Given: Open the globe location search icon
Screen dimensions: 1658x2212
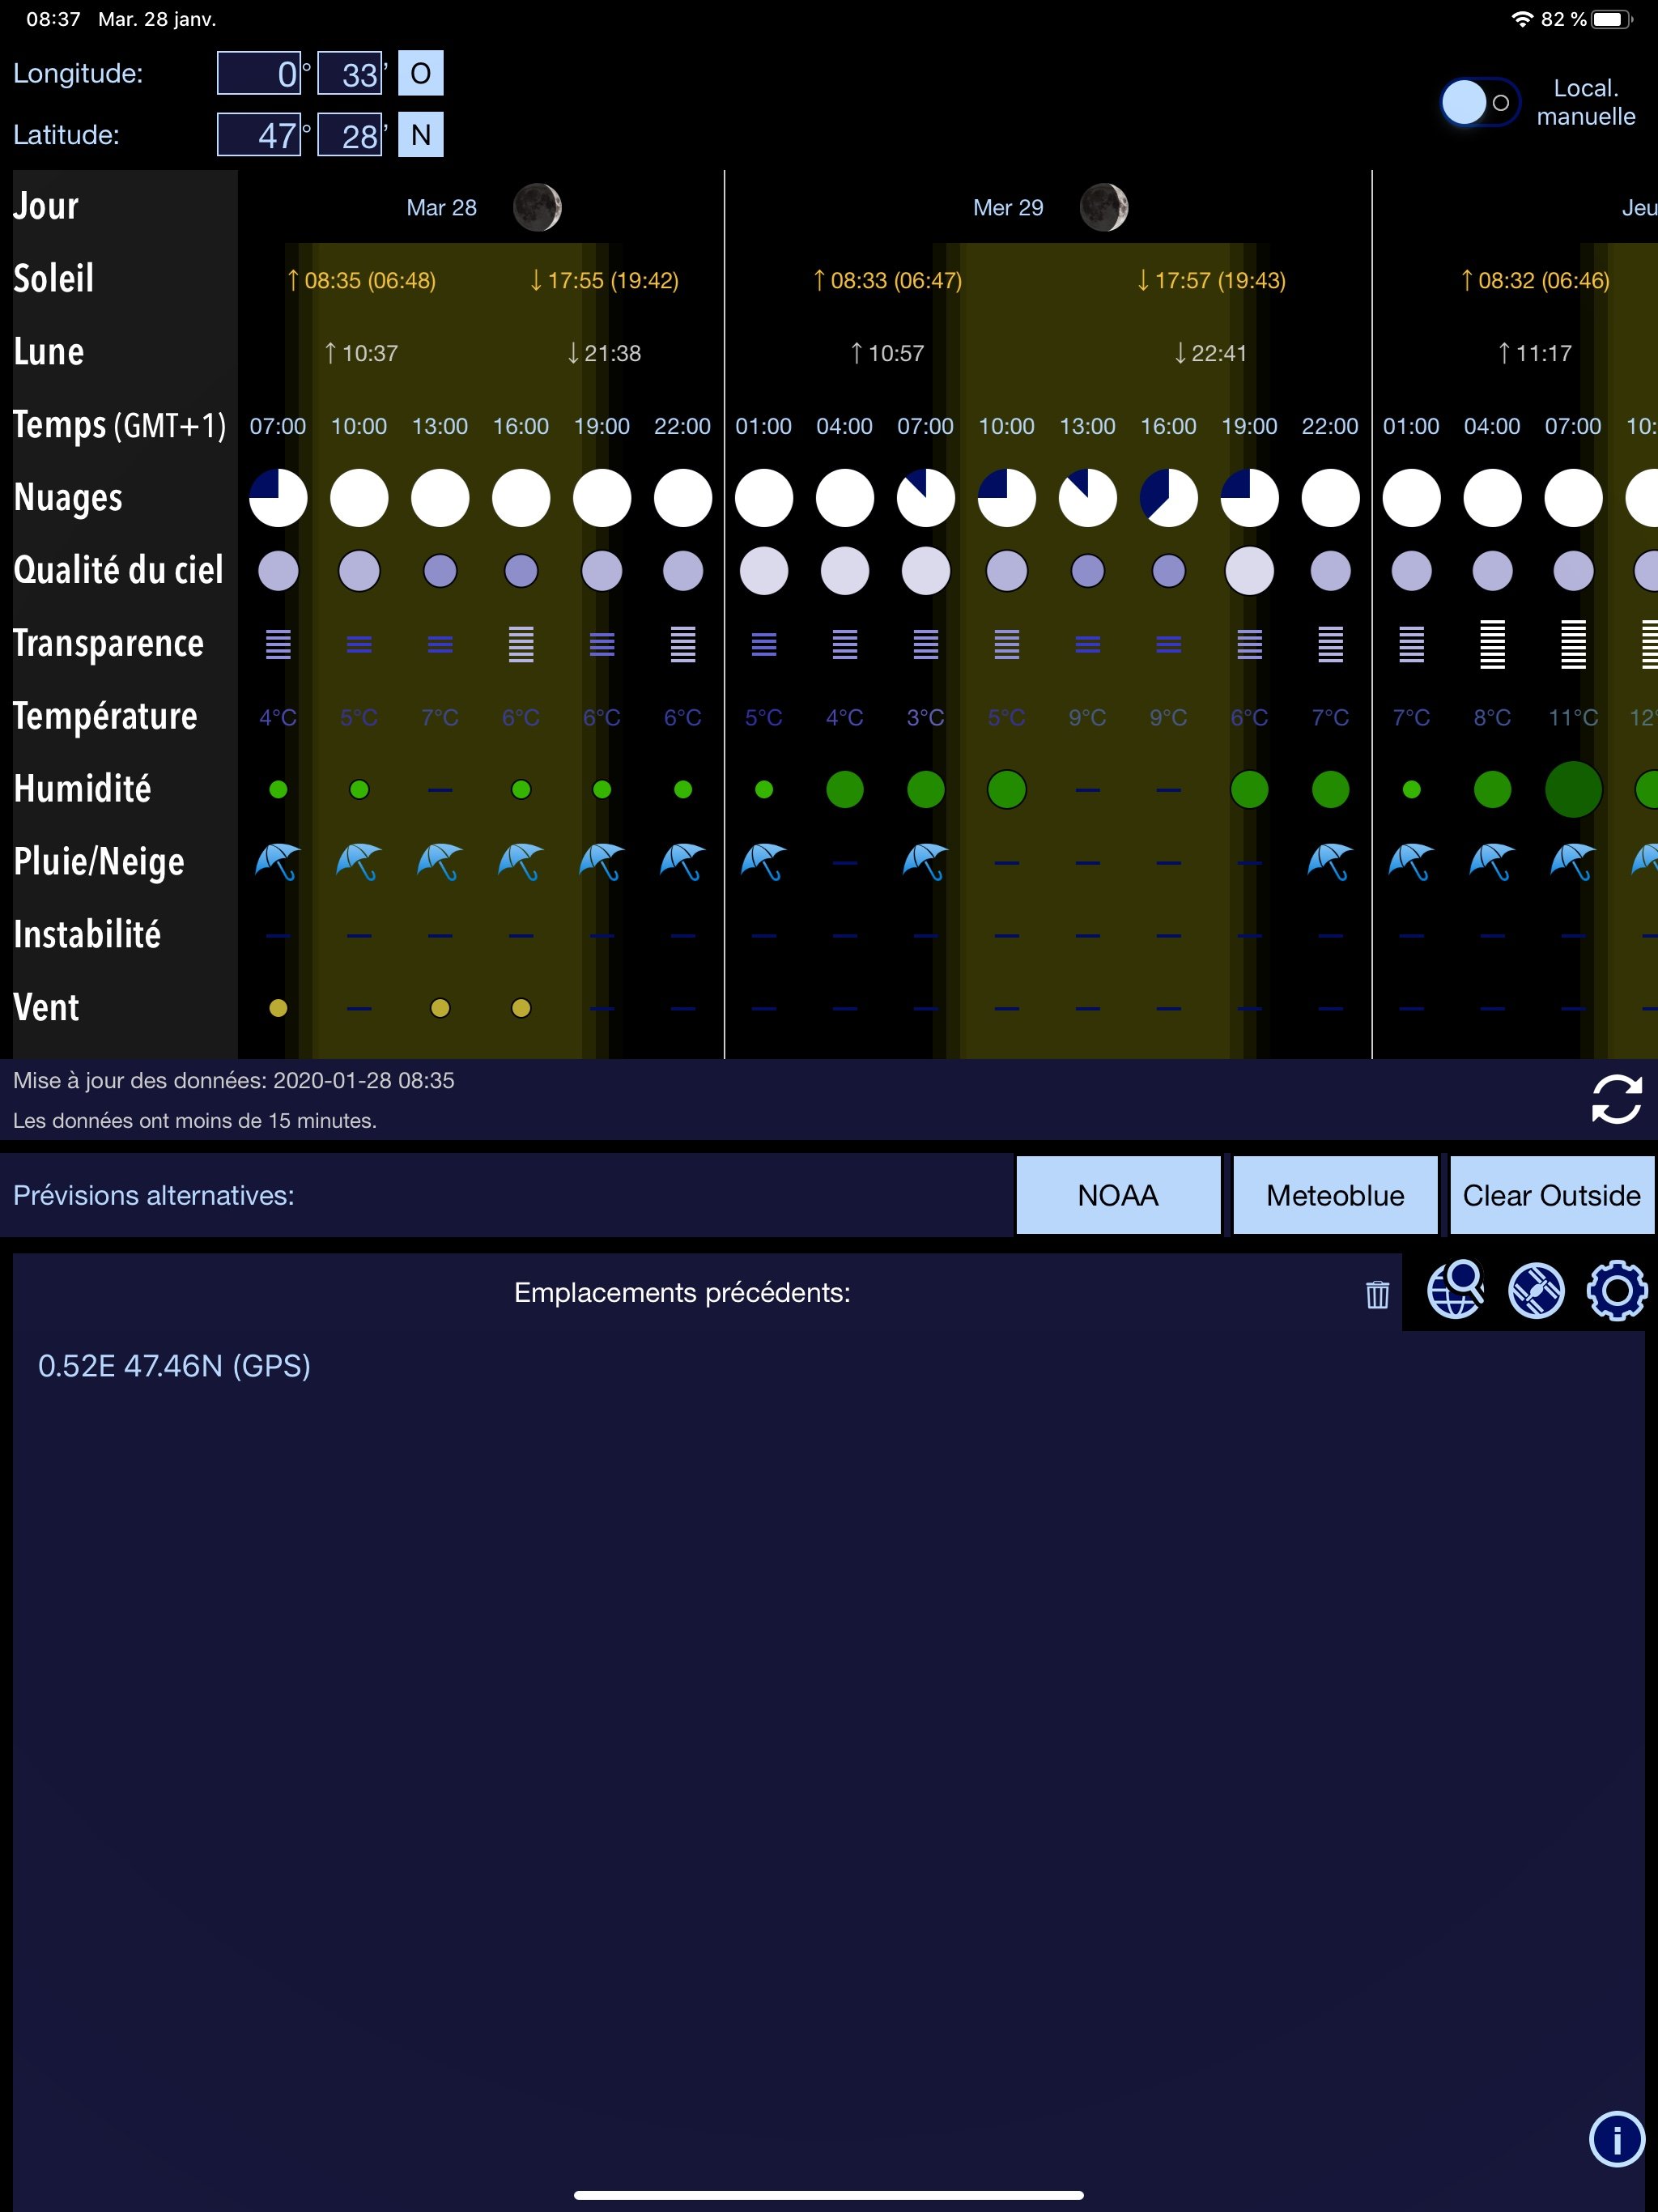Looking at the screenshot, I should [1454, 1290].
